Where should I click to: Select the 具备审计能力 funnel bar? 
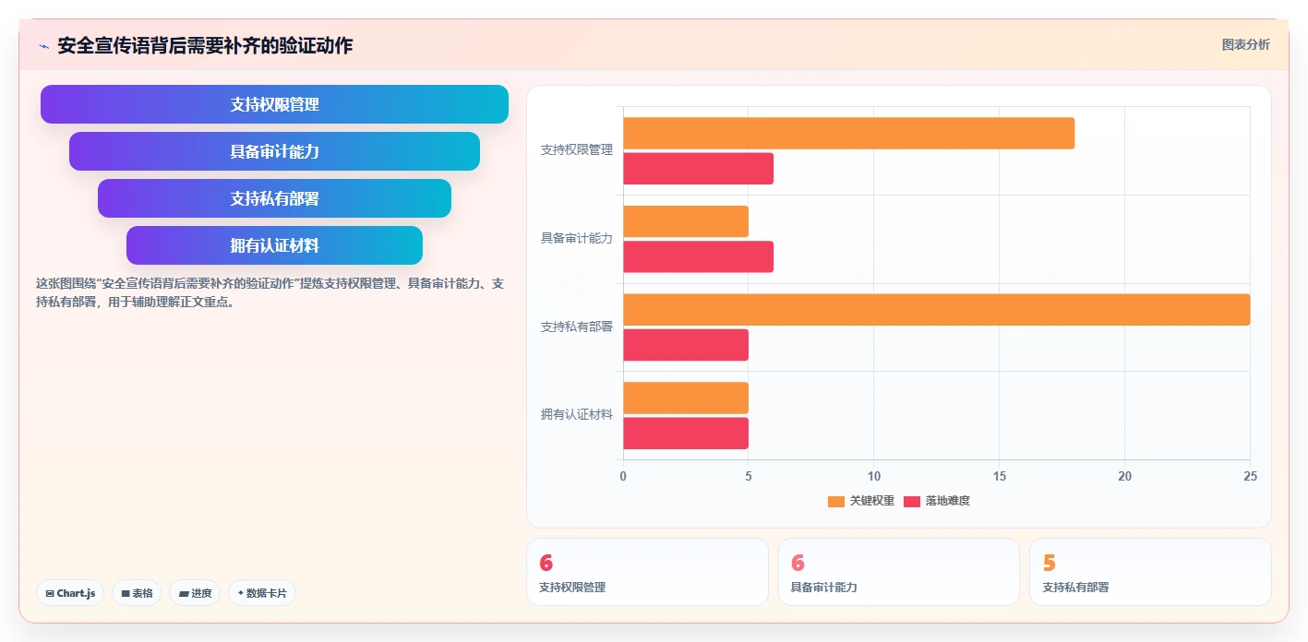(274, 151)
